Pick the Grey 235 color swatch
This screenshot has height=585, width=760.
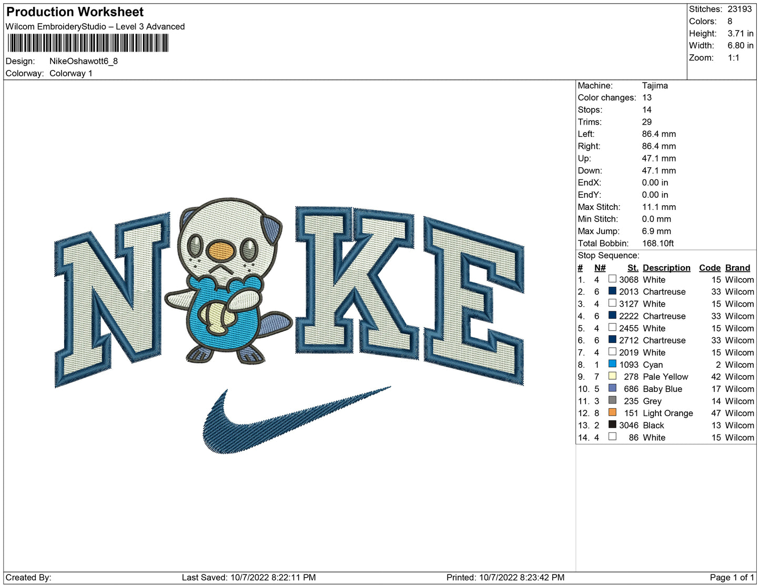coord(612,400)
